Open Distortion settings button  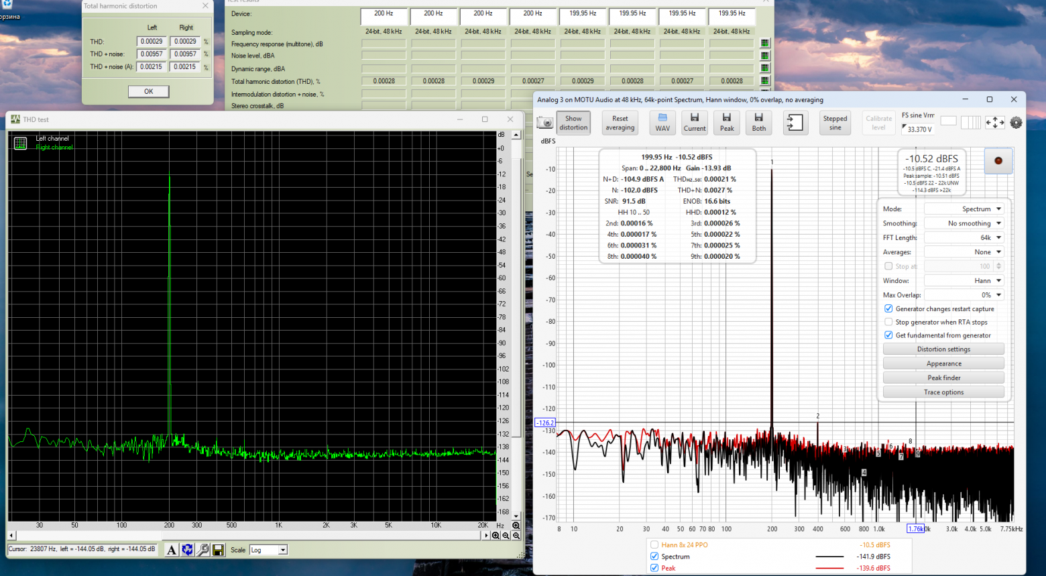tap(943, 349)
